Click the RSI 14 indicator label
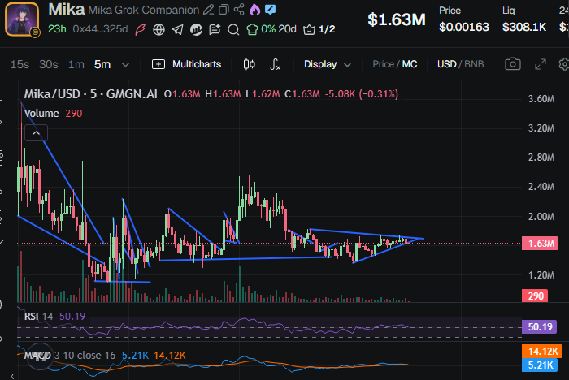This screenshot has height=380, width=569. click(x=38, y=317)
